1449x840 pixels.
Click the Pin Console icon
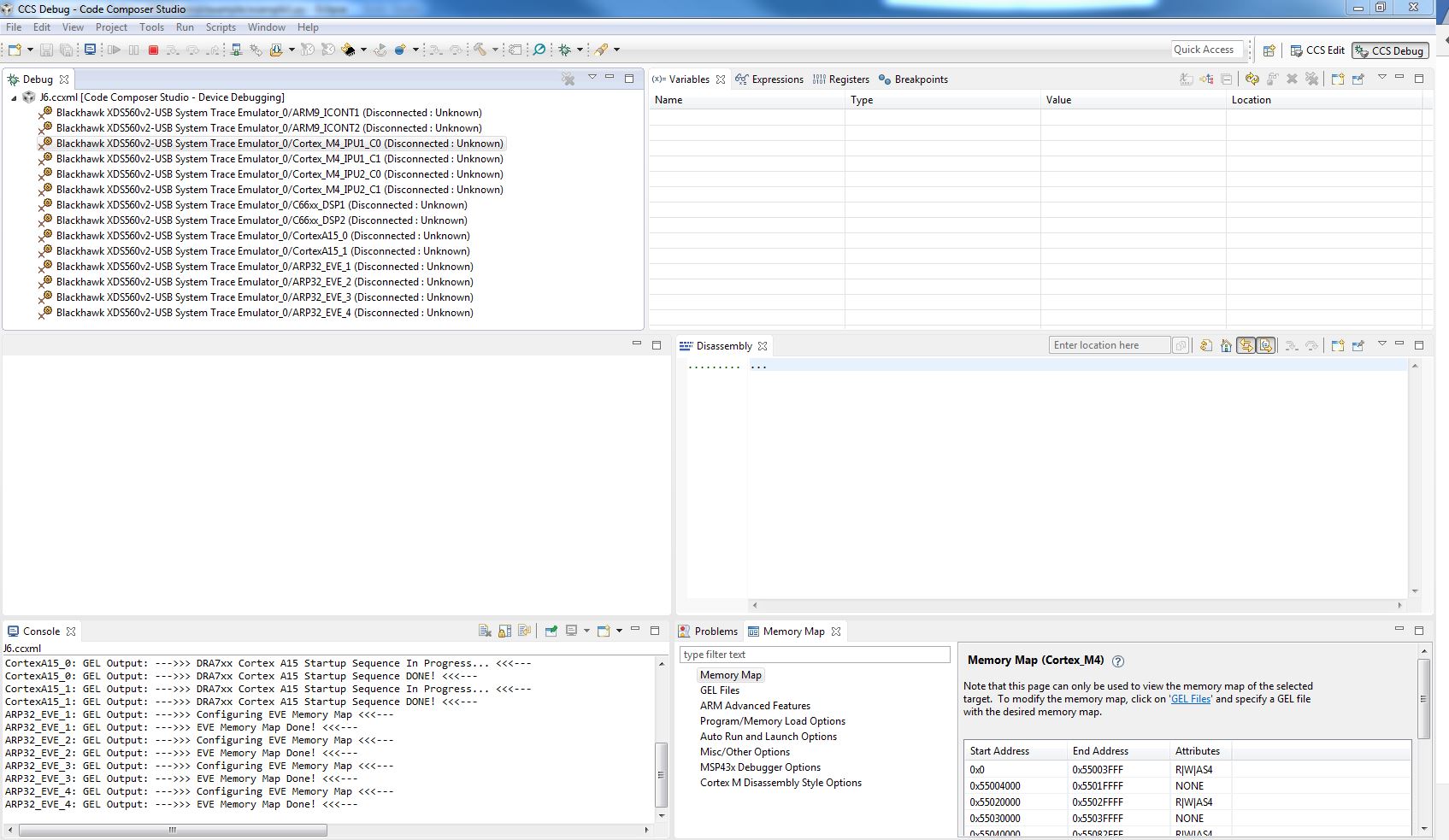point(551,631)
